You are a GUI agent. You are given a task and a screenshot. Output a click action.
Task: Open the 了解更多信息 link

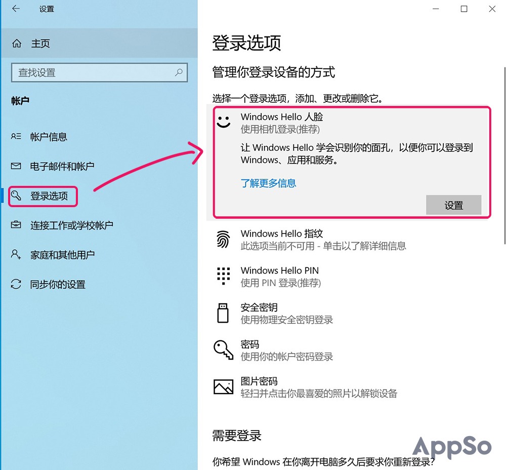point(269,184)
